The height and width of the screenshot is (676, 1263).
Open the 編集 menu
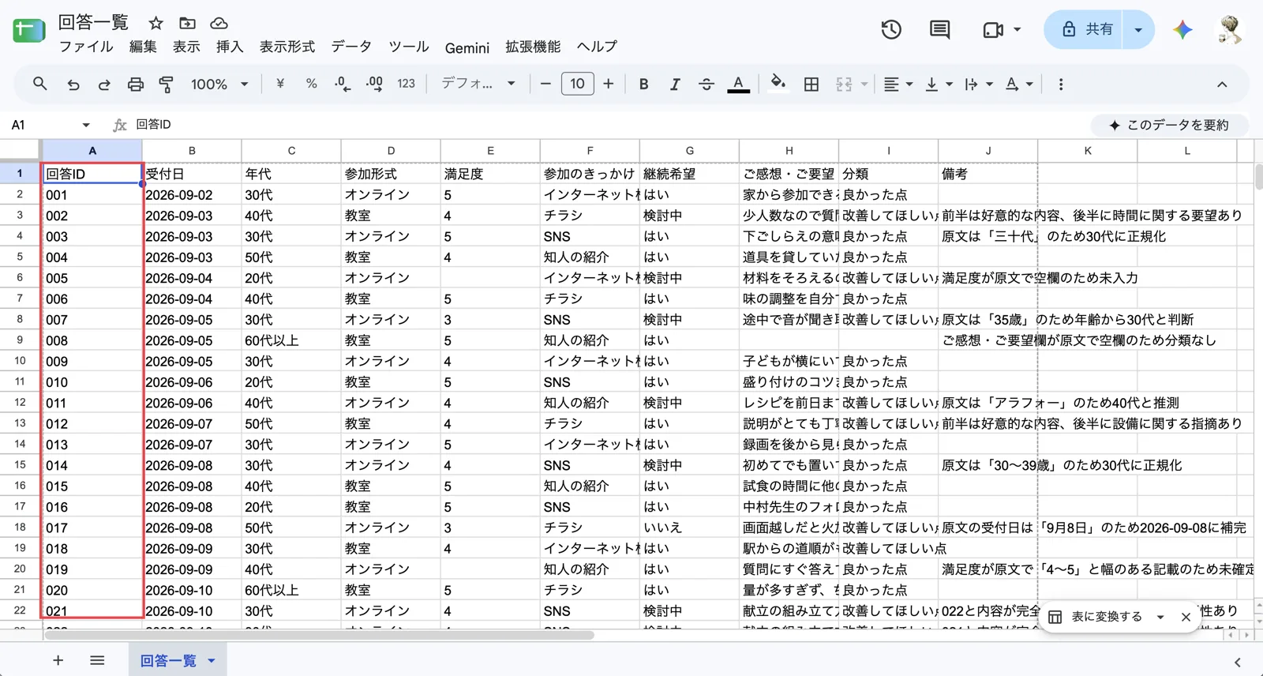[x=143, y=47]
